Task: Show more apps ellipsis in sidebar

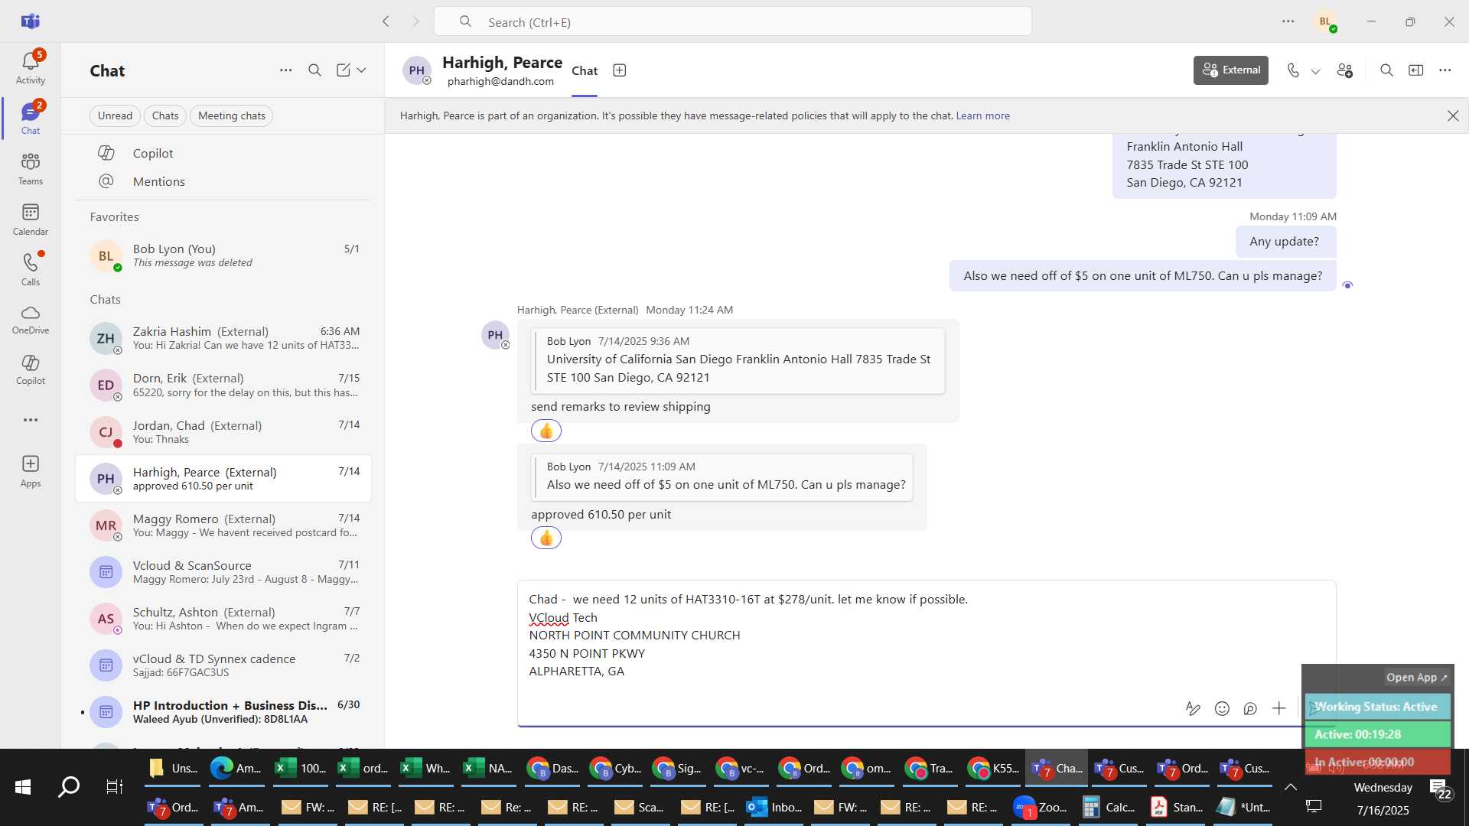Action: (x=31, y=420)
